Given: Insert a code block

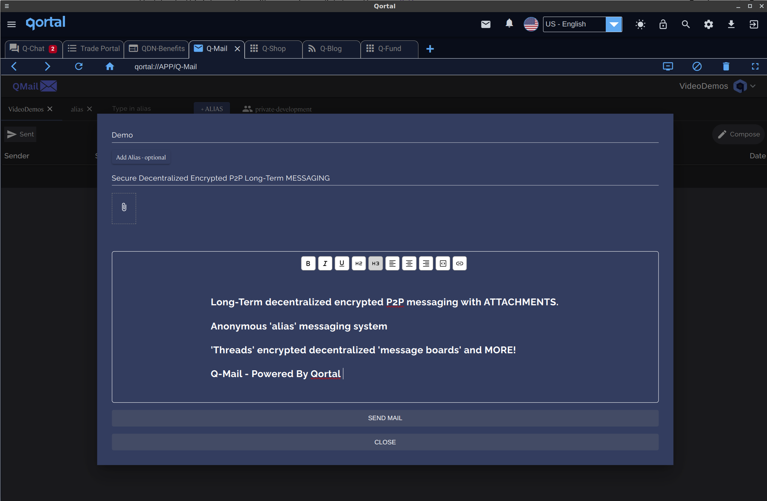Looking at the screenshot, I should click(443, 263).
